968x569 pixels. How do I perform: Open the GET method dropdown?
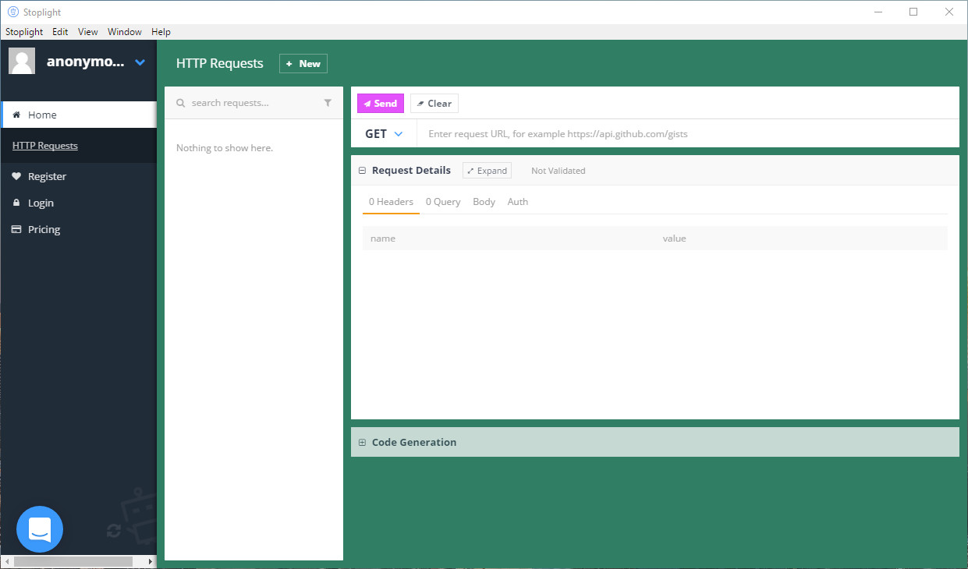384,134
